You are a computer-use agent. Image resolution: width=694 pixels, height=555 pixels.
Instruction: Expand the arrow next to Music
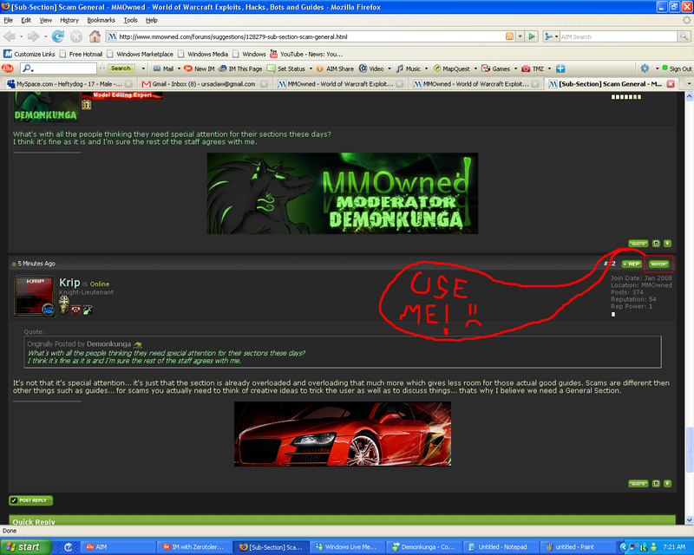coord(426,69)
